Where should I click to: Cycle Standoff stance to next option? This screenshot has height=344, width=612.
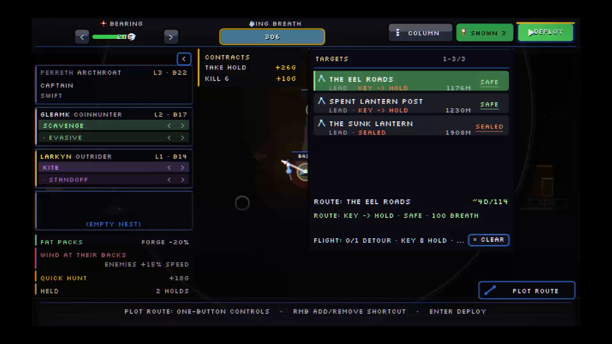click(183, 180)
